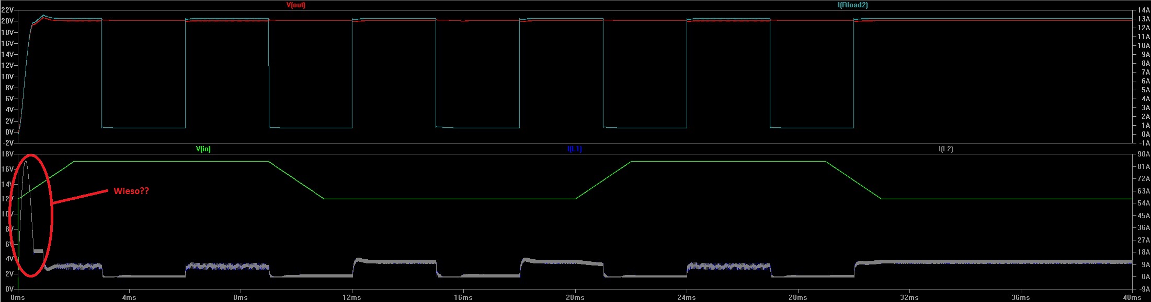The image size is (1151, 302).
Task: Click the 28ms time axis label
Action: click(x=797, y=297)
